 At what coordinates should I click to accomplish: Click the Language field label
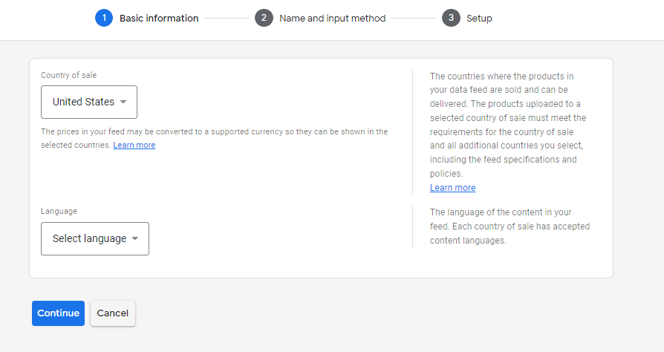point(59,211)
